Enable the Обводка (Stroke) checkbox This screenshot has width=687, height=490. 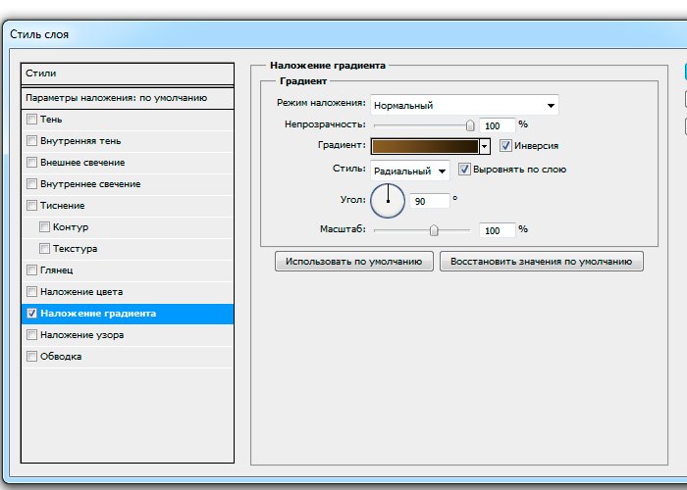pos(32,357)
